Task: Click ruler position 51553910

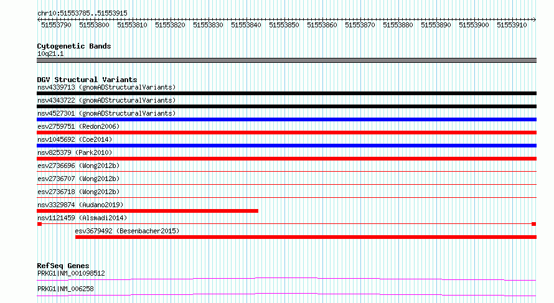Action: pos(512,25)
